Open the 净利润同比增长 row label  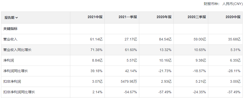tap(16, 71)
